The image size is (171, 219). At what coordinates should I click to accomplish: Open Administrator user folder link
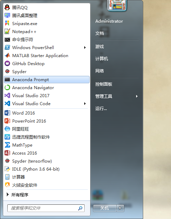click(109, 21)
